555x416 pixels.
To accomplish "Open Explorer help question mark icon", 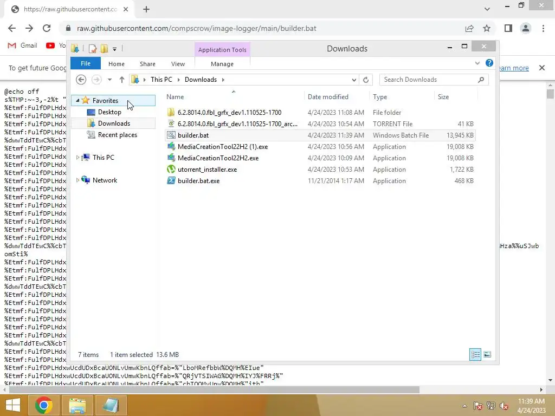I will click(489, 63).
